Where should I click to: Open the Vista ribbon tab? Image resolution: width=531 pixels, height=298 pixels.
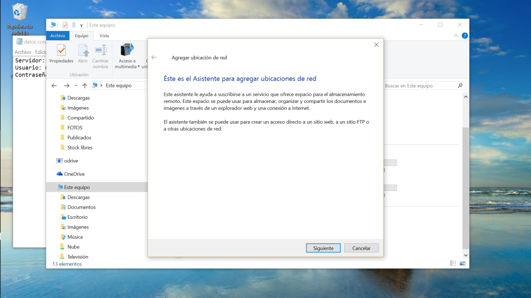pos(104,36)
